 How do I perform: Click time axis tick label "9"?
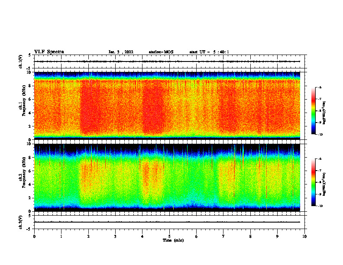(x=277, y=236)
